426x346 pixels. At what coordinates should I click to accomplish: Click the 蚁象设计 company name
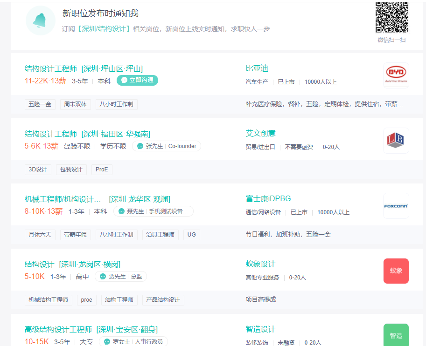(x=260, y=264)
